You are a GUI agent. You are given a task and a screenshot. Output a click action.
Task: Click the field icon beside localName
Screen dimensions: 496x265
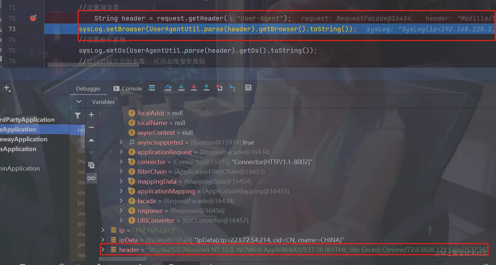pyautogui.click(x=132, y=123)
